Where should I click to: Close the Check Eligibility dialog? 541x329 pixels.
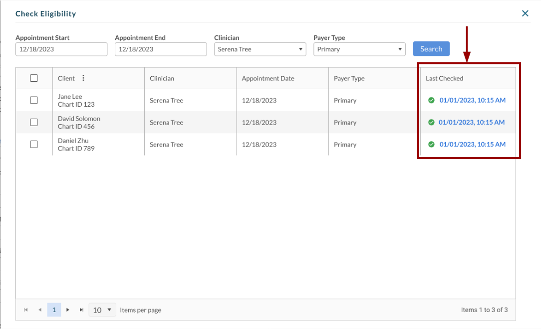(x=525, y=13)
